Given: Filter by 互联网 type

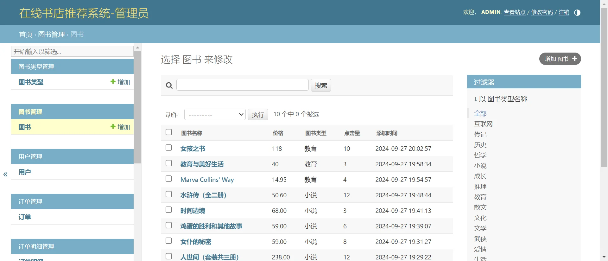Looking at the screenshot, I should pos(483,124).
